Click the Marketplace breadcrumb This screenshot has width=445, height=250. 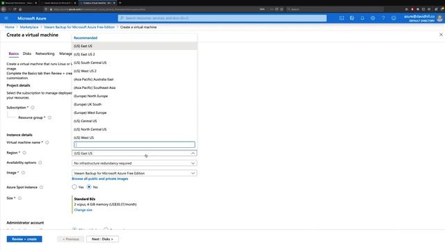pos(29,27)
